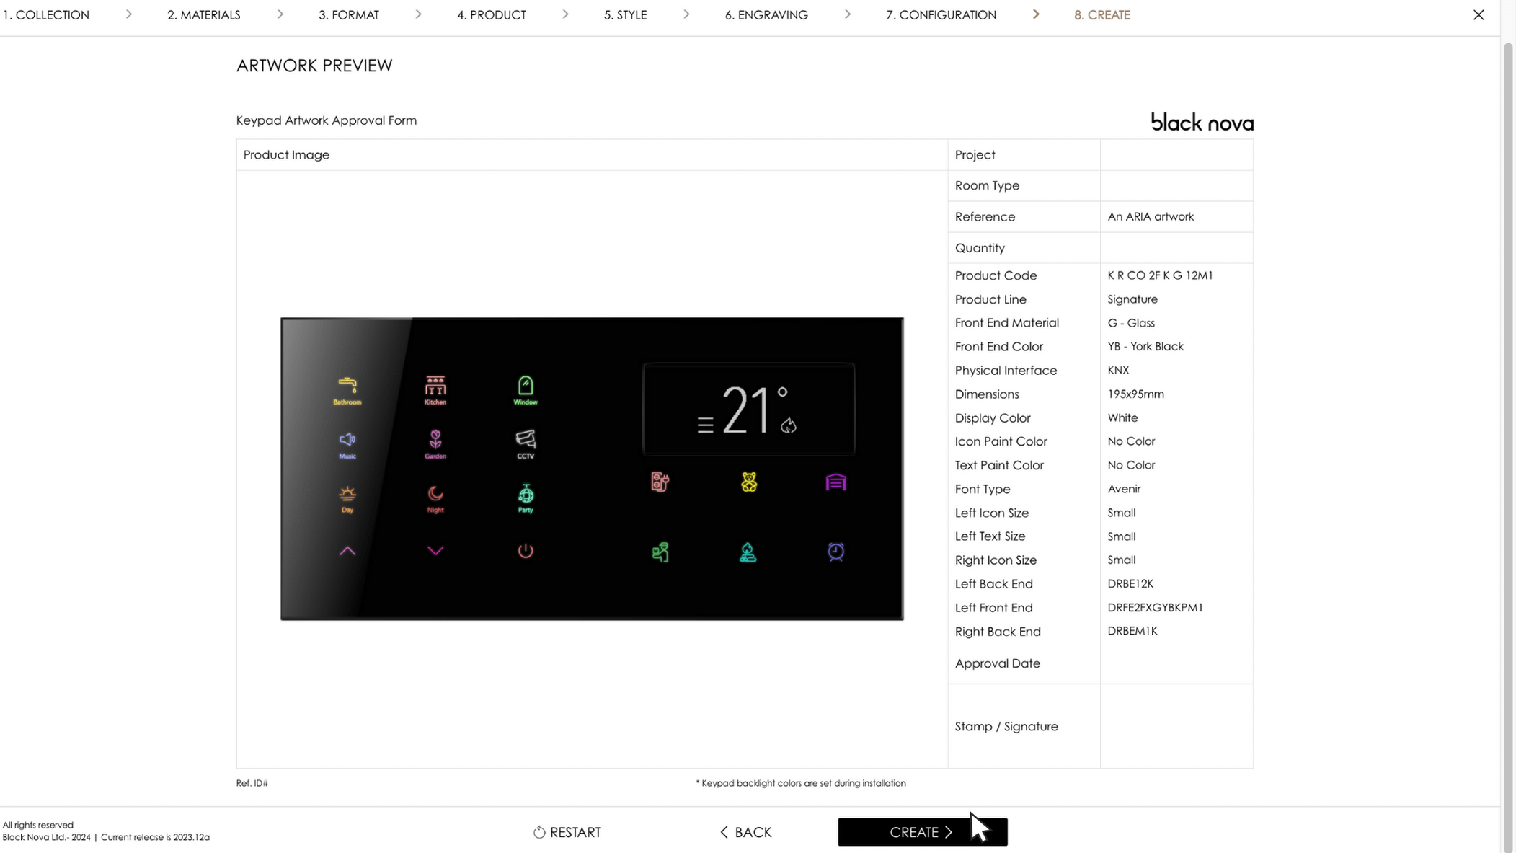Go BACK to previous step

point(745,832)
